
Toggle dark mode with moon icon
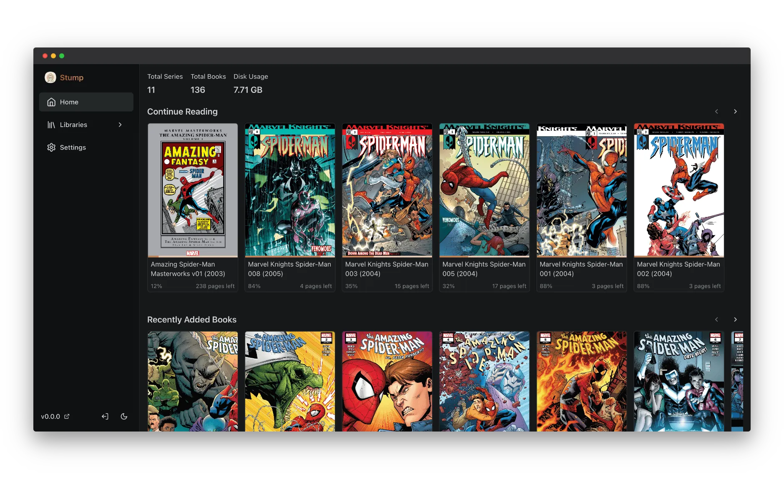click(124, 417)
